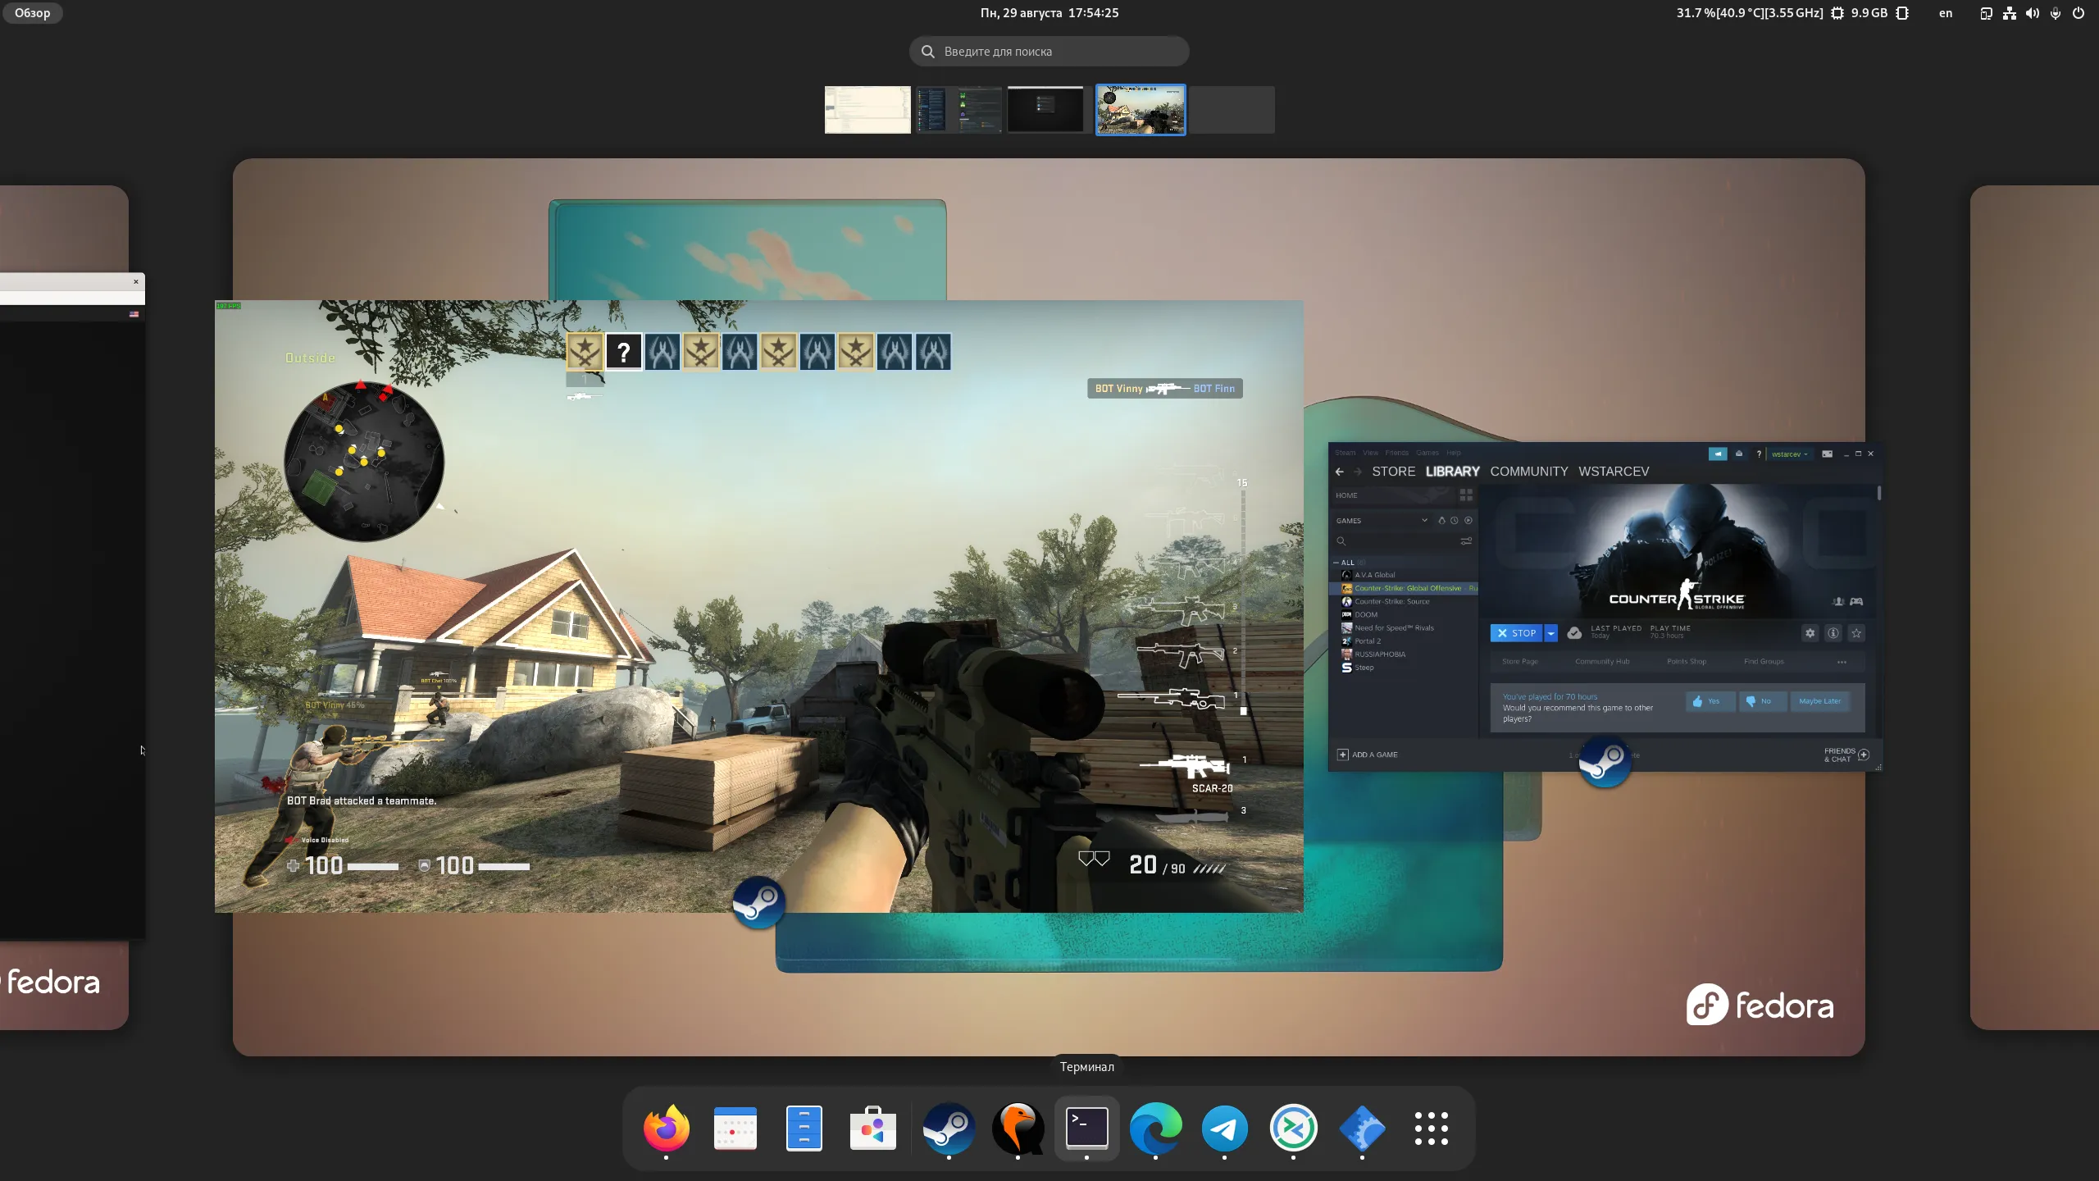Click the Steam icon in the dock

(x=949, y=1128)
